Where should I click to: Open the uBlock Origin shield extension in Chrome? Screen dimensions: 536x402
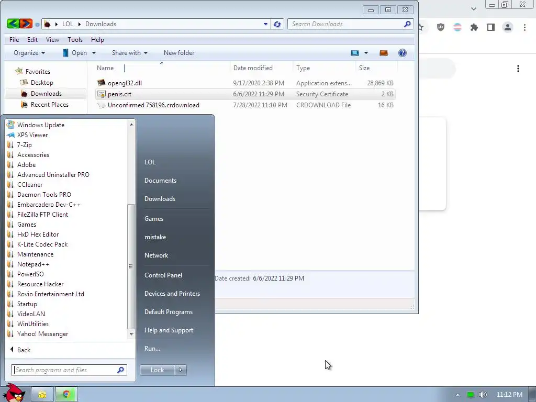441,27
